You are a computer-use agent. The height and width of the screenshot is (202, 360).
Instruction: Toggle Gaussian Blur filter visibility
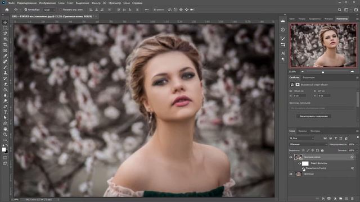[303, 168]
